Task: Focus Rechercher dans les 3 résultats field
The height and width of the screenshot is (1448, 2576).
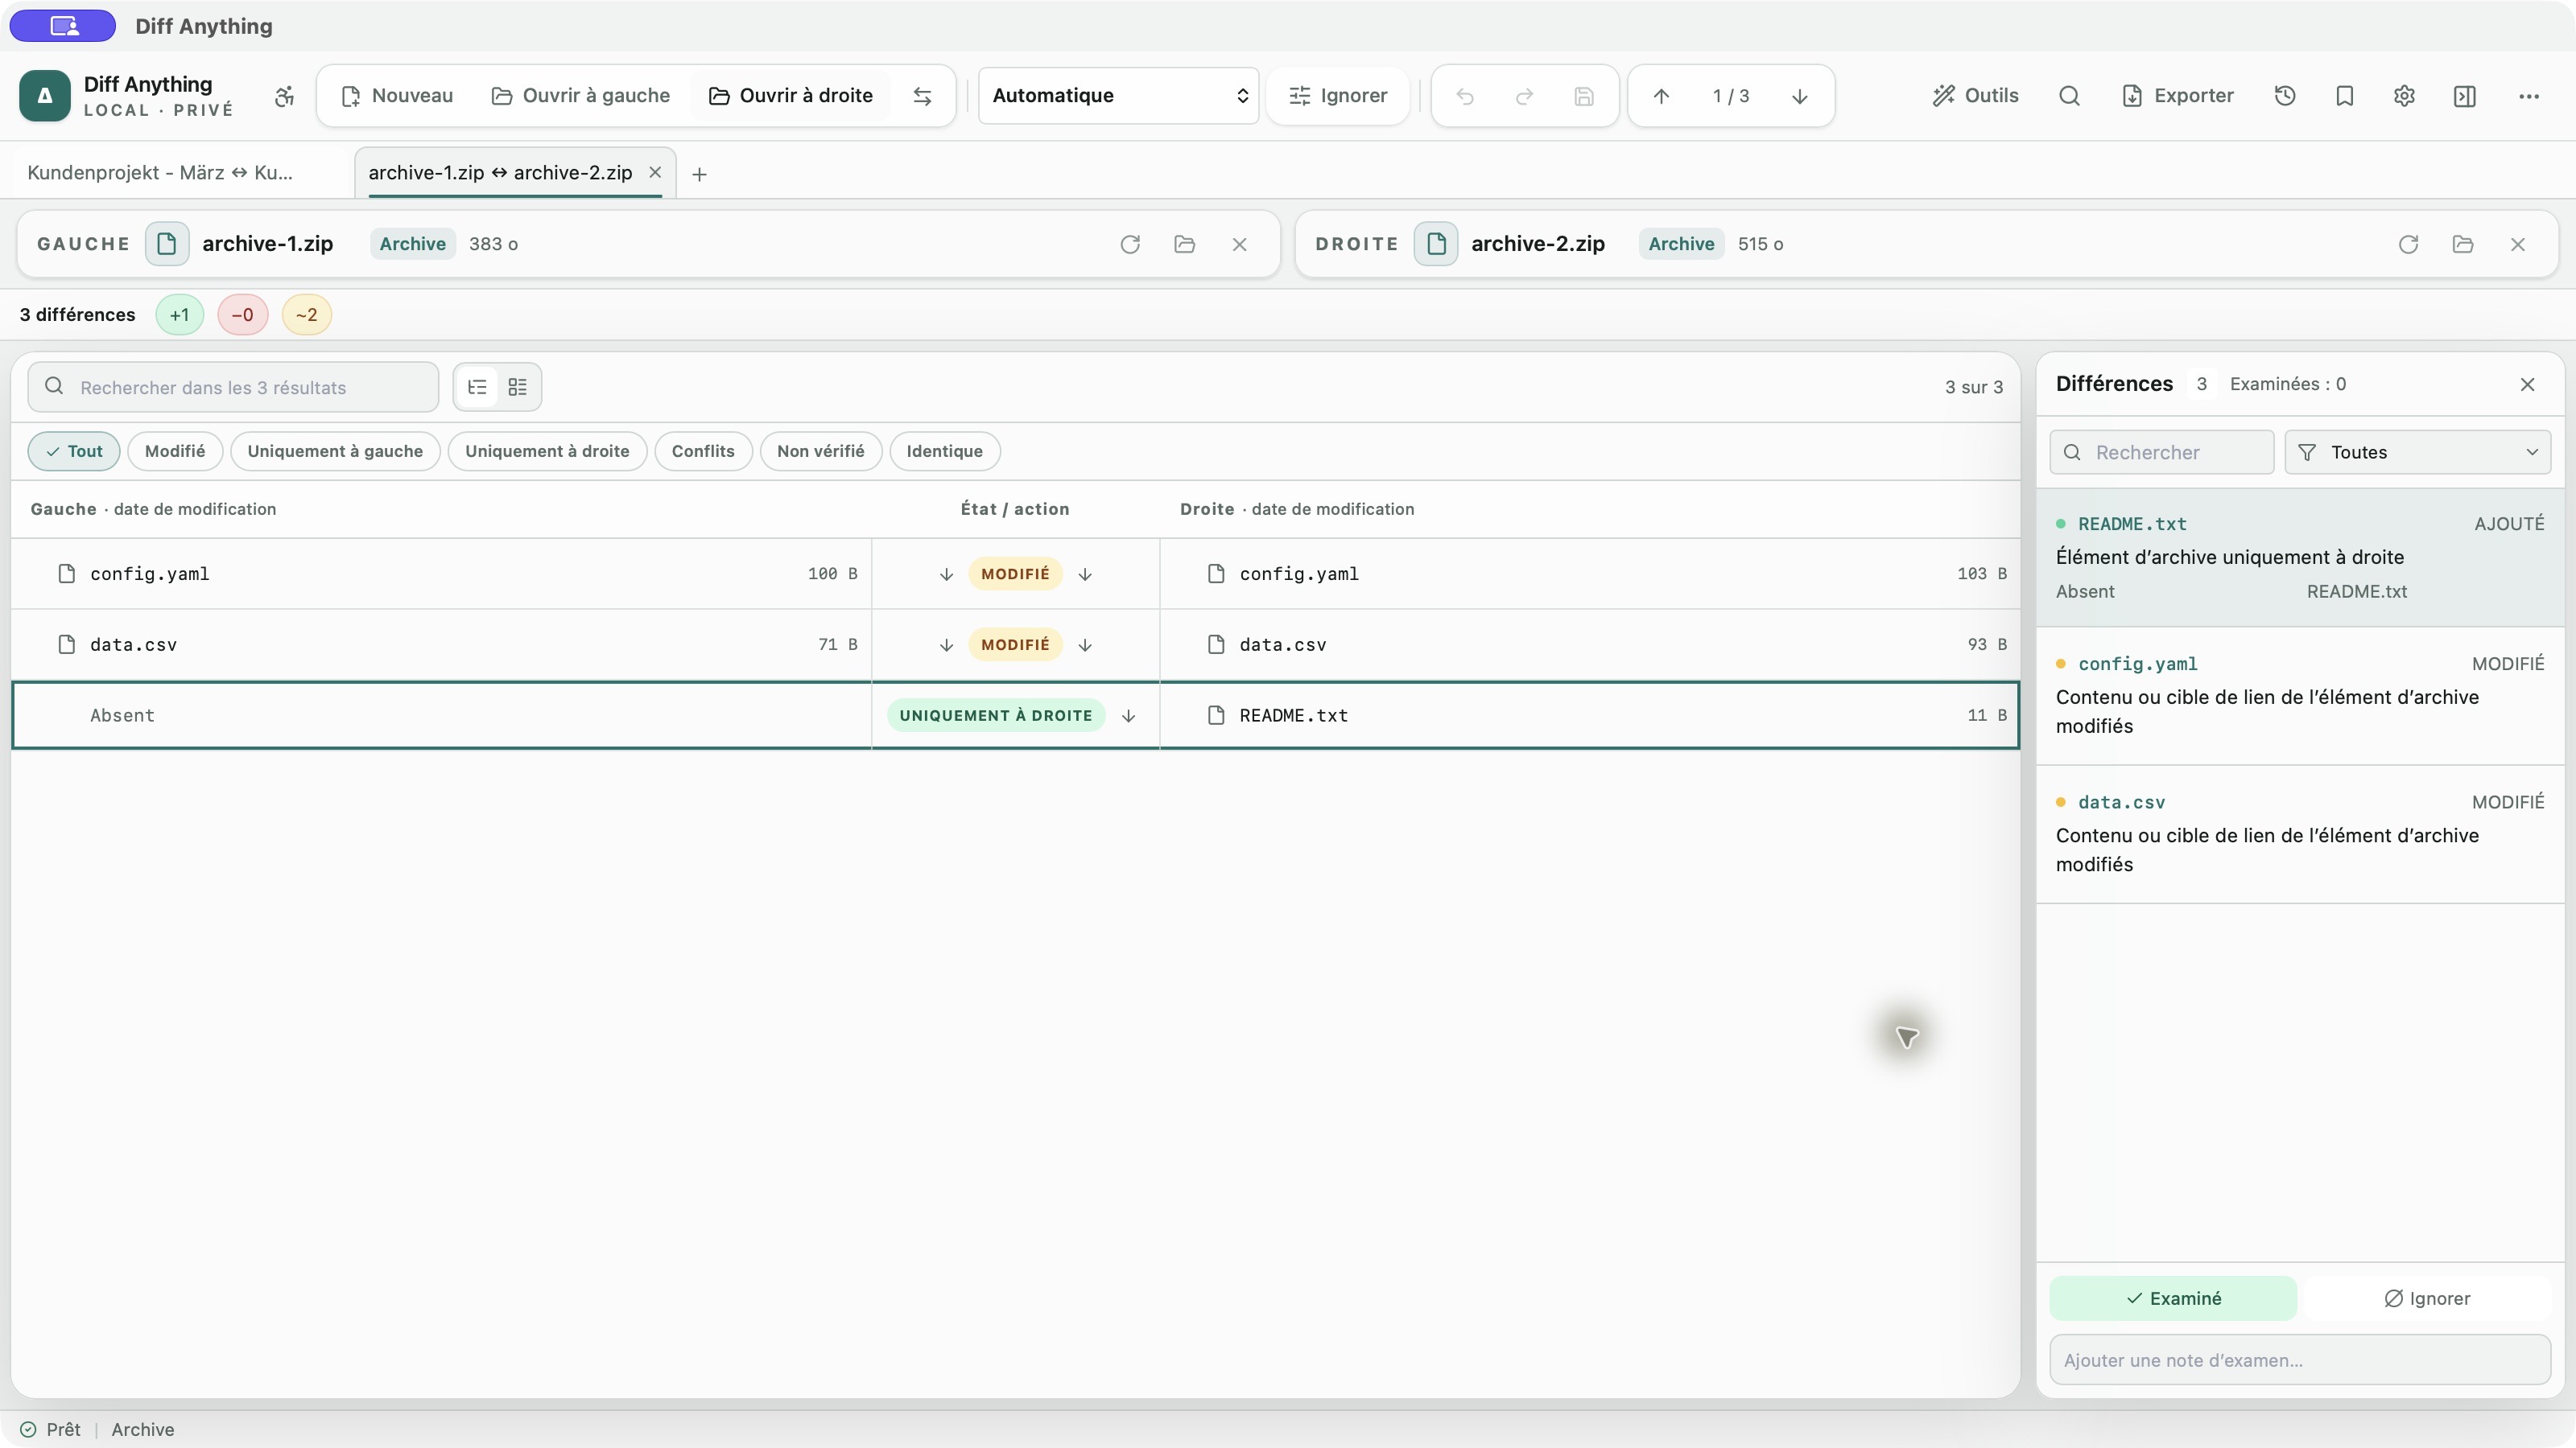Action: [x=233, y=387]
